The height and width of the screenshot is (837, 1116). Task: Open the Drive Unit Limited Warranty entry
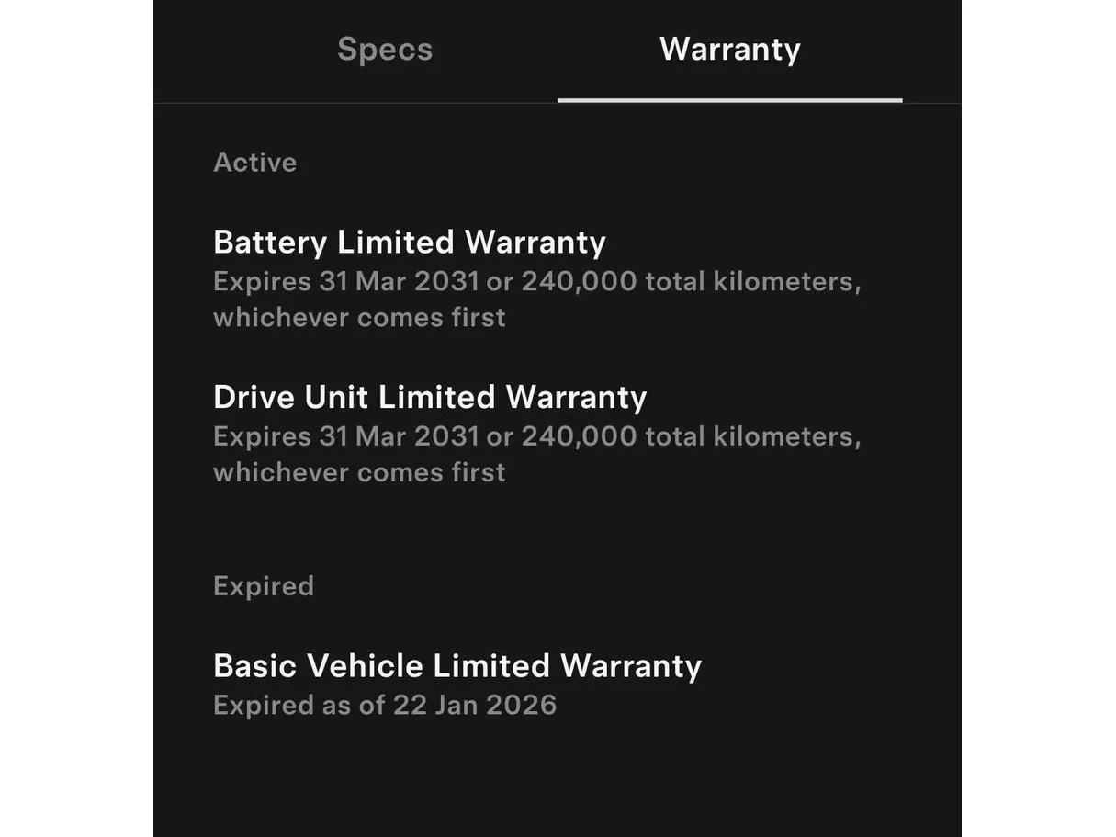click(x=429, y=397)
